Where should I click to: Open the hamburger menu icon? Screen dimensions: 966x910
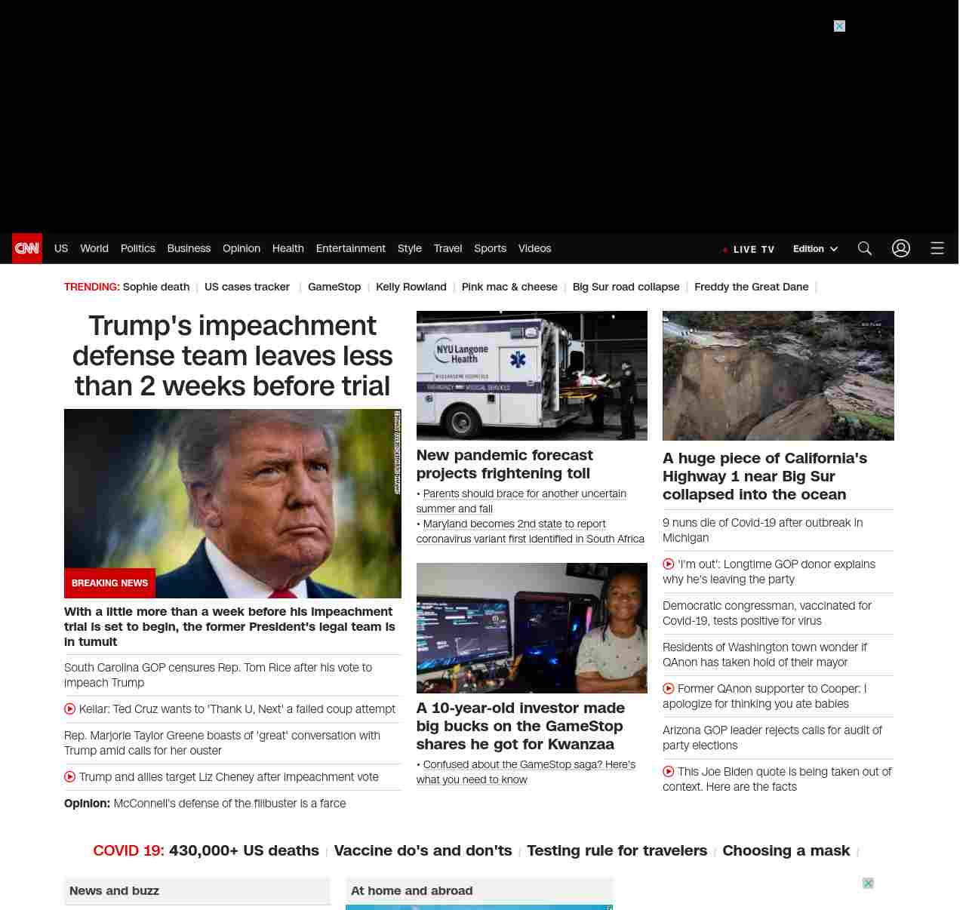point(937,248)
